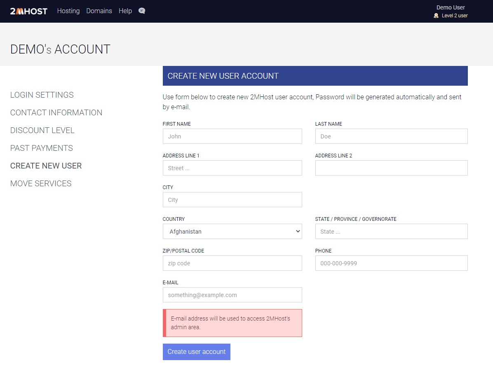The width and height of the screenshot is (493, 370).
Task: Click the Level 2 user badge icon
Action: [x=436, y=16]
